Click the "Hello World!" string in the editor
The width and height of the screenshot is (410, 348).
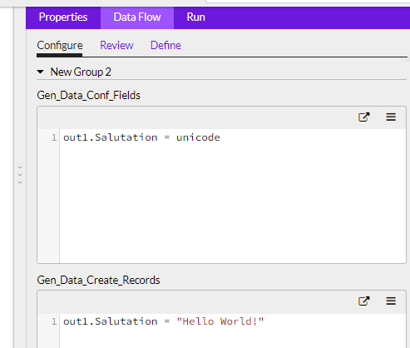pyautogui.click(x=220, y=321)
